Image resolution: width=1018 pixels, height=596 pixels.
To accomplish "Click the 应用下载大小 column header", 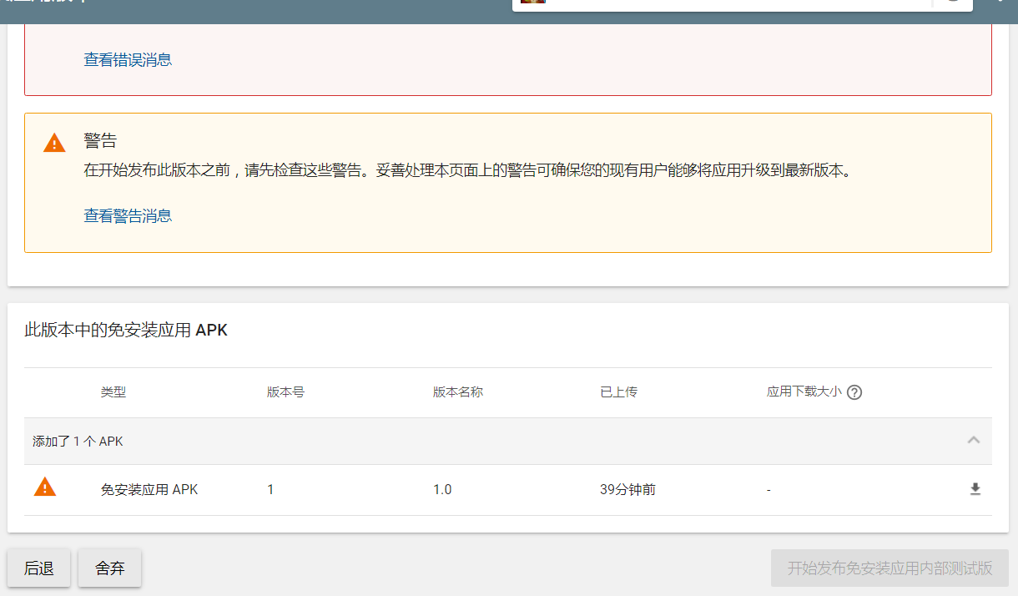I will pos(804,392).
